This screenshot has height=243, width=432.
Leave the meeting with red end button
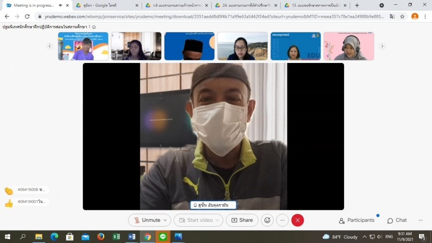point(298,220)
